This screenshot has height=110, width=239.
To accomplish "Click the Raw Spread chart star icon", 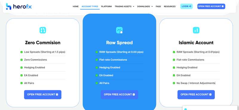I will (x=119, y=30).
